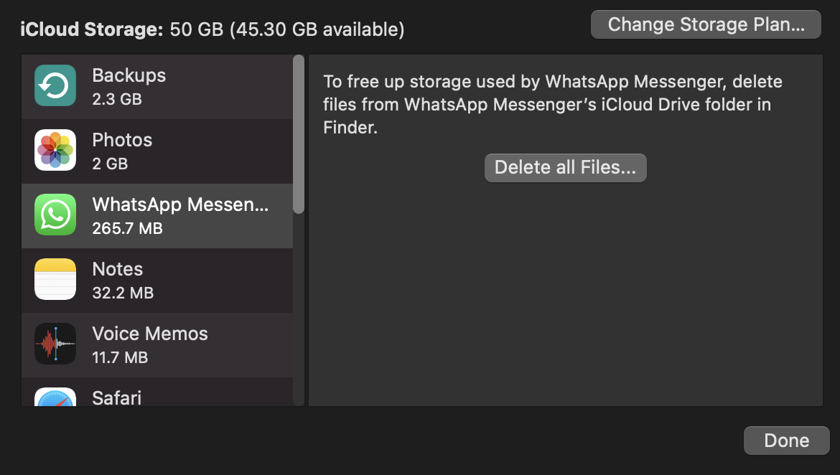Click the WhatsApp free up storage description text
This screenshot has height=475, width=840.
(x=552, y=104)
